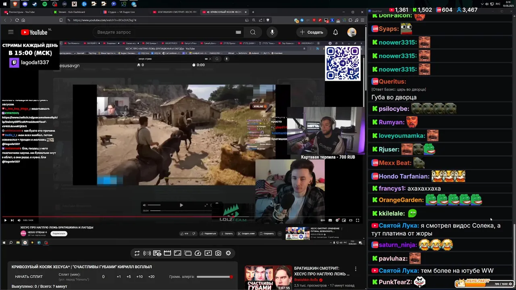Viewport: 516px width, 290px height.
Task: Toggle cinema mode clapperboard icon
Action: [x=167, y=253]
